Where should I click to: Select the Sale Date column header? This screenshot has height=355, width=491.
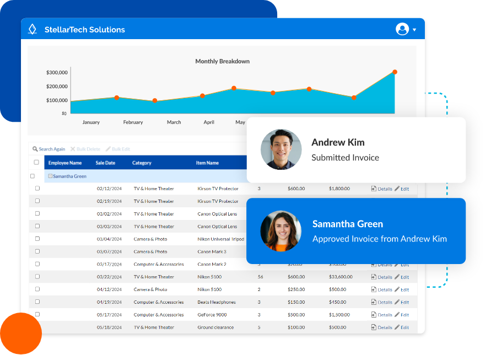pos(104,163)
